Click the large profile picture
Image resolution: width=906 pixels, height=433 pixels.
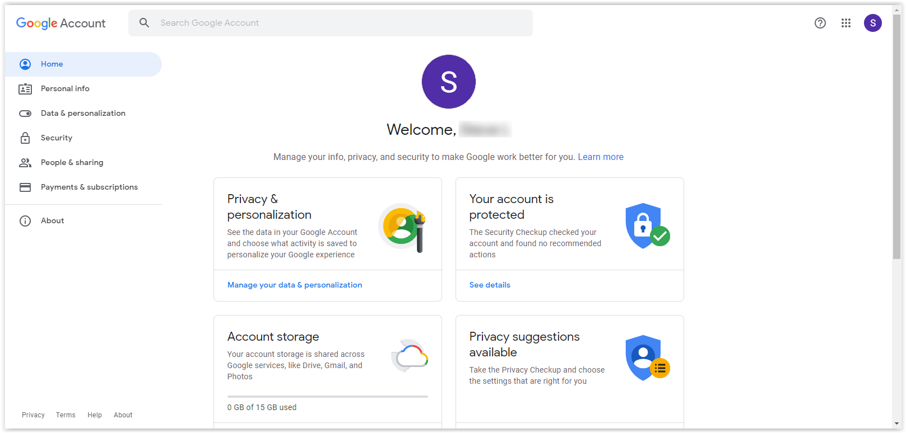coord(448,82)
